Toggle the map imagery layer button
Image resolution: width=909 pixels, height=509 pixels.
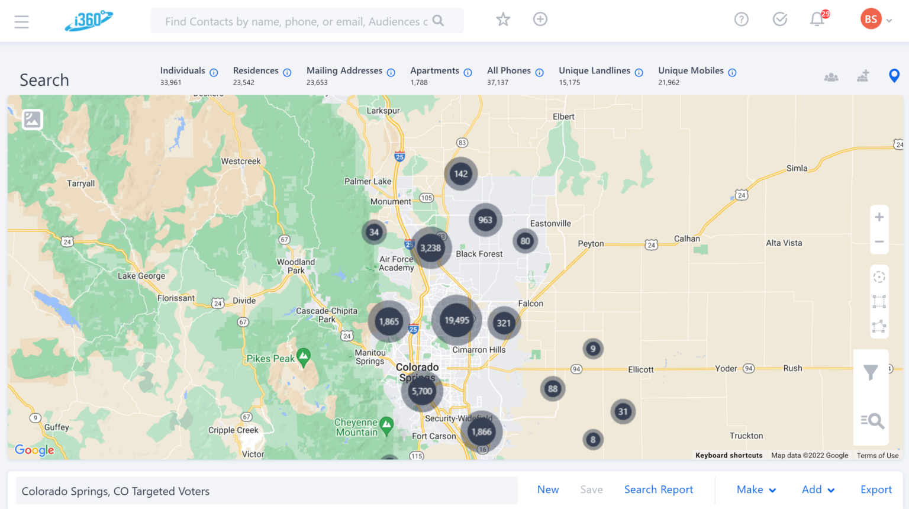click(x=33, y=120)
